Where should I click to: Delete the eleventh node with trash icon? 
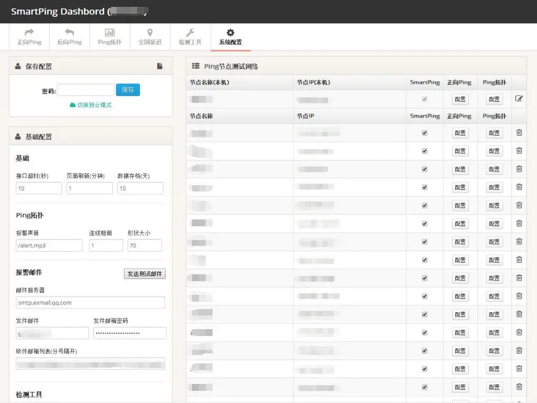point(519,314)
